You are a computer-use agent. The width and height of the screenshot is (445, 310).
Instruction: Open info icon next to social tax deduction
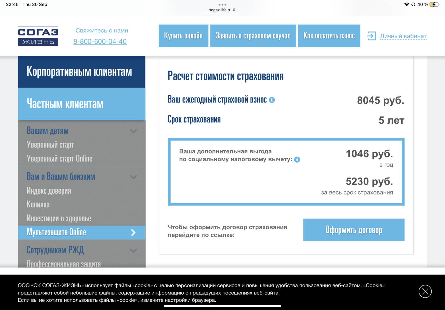297,160
